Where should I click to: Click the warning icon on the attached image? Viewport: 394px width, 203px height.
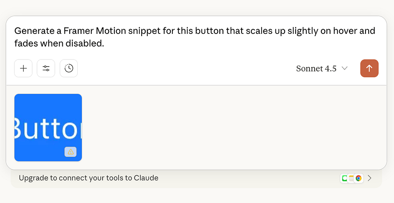(70, 152)
